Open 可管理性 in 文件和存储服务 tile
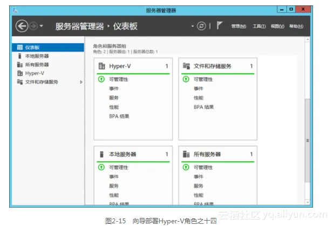Screen dimensions: 333x226 pos(203,79)
